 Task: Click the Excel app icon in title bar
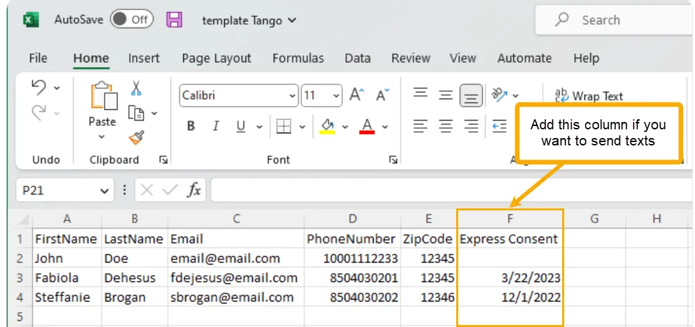pyautogui.click(x=31, y=20)
